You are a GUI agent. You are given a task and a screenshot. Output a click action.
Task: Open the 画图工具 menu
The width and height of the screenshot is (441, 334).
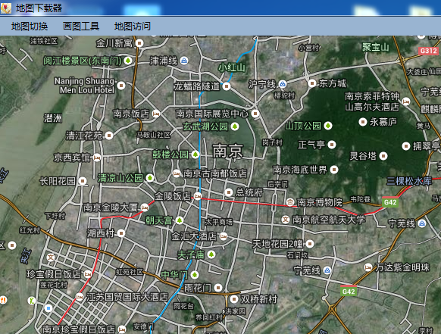point(81,27)
